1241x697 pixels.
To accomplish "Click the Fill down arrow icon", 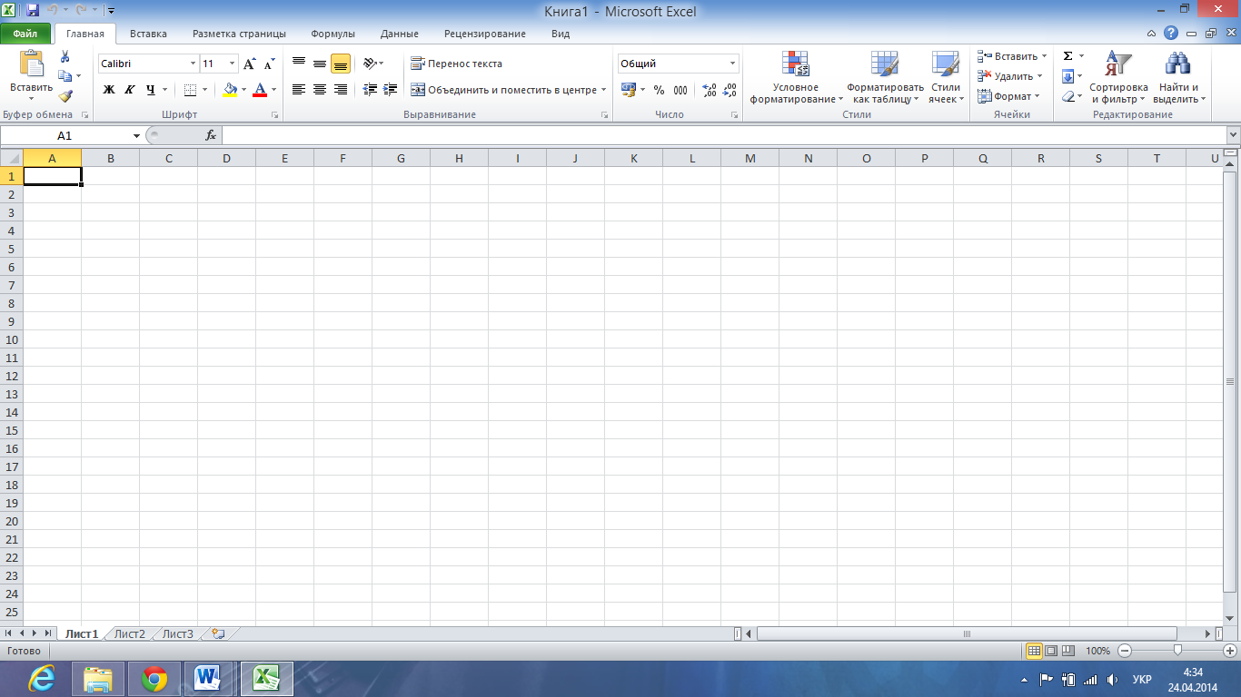I will coord(1068,76).
